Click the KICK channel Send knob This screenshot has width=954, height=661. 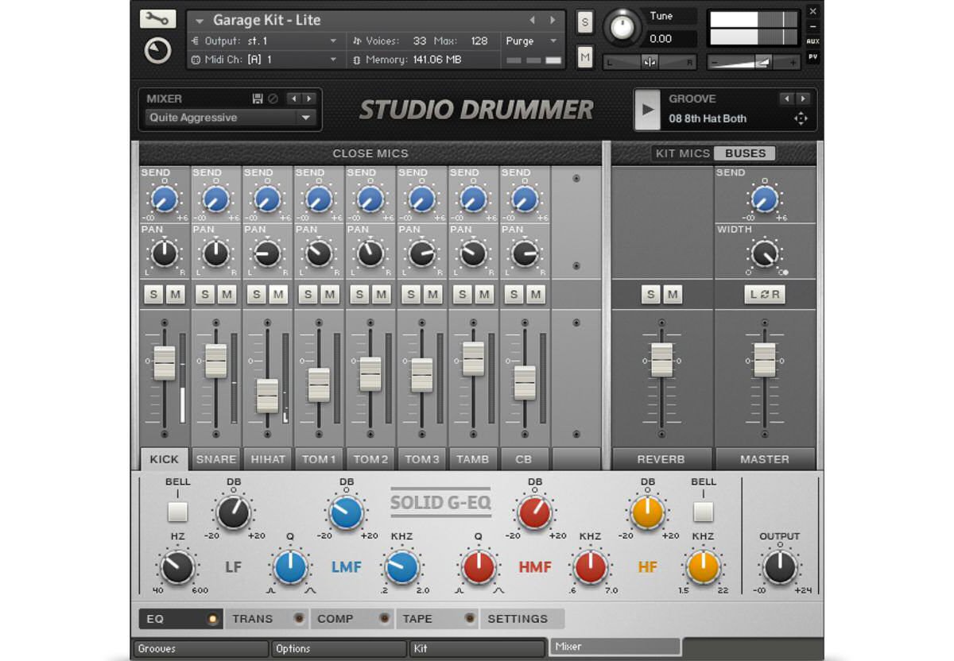pyautogui.click(x=165, y=199)
